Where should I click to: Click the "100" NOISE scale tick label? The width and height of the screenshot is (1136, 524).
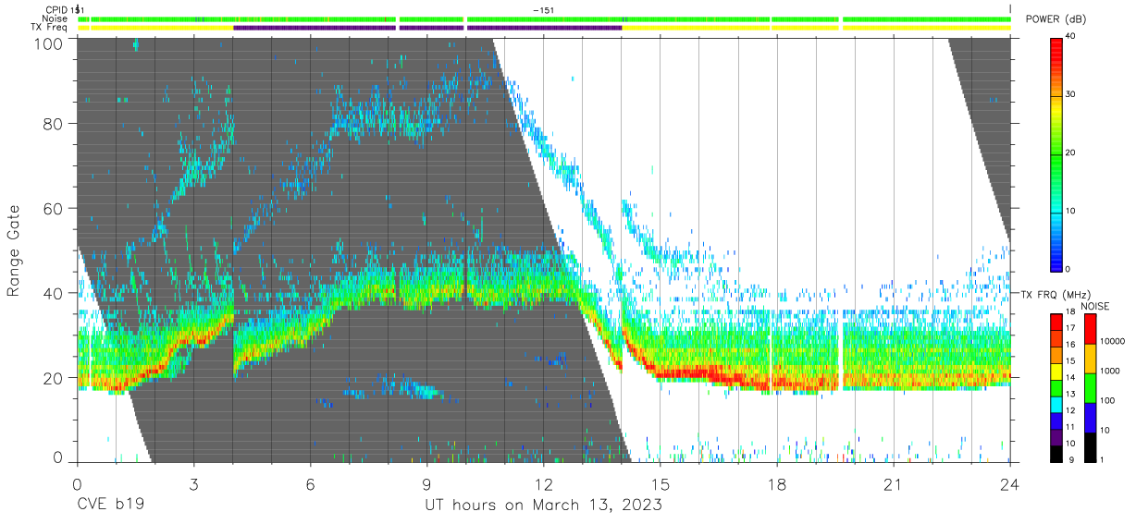tap(1106, 401)
